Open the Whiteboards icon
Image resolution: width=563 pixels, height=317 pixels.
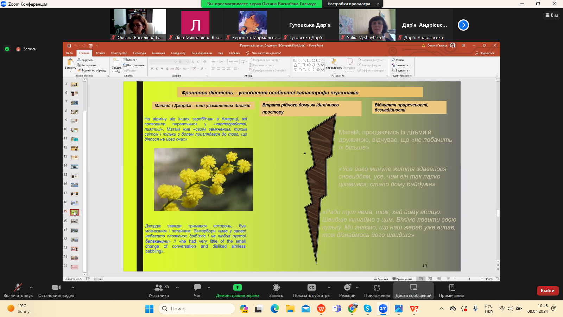click(x=413, y=288)
